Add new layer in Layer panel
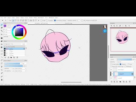Viewport: 136px width, 102px height. click(112, 82)
